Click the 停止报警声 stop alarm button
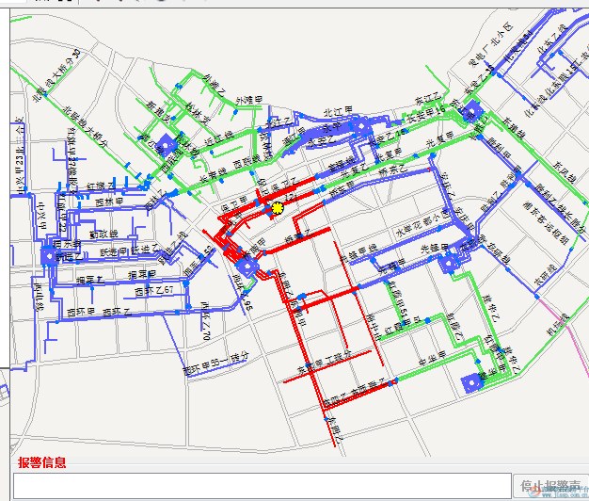The width and height of the screenshot is (589, 501). tap(549, 486)
